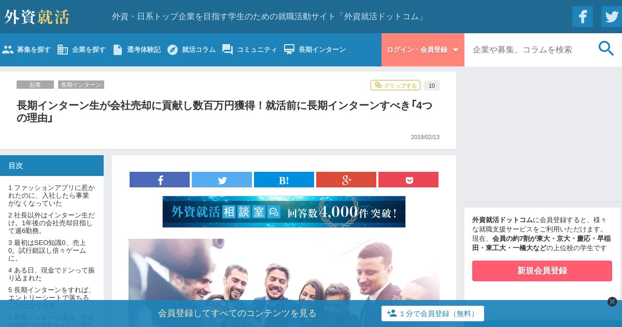Image resolution: width=622 pixels, height=327 pixels.
Task: Focus the 企業や募集、コラムを検索 search field
Action: 528,50
